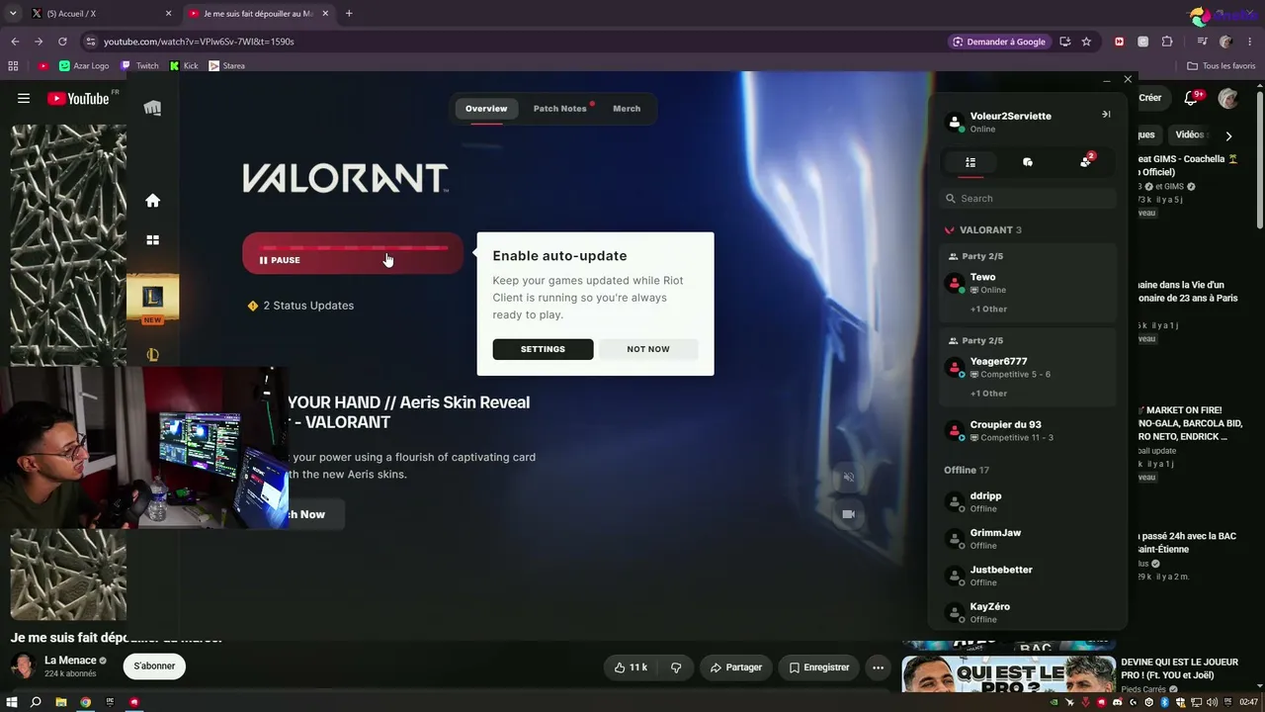The image size is (1265, 712).
Task: Select offline friend ddripp
Action: [1028, 501]
